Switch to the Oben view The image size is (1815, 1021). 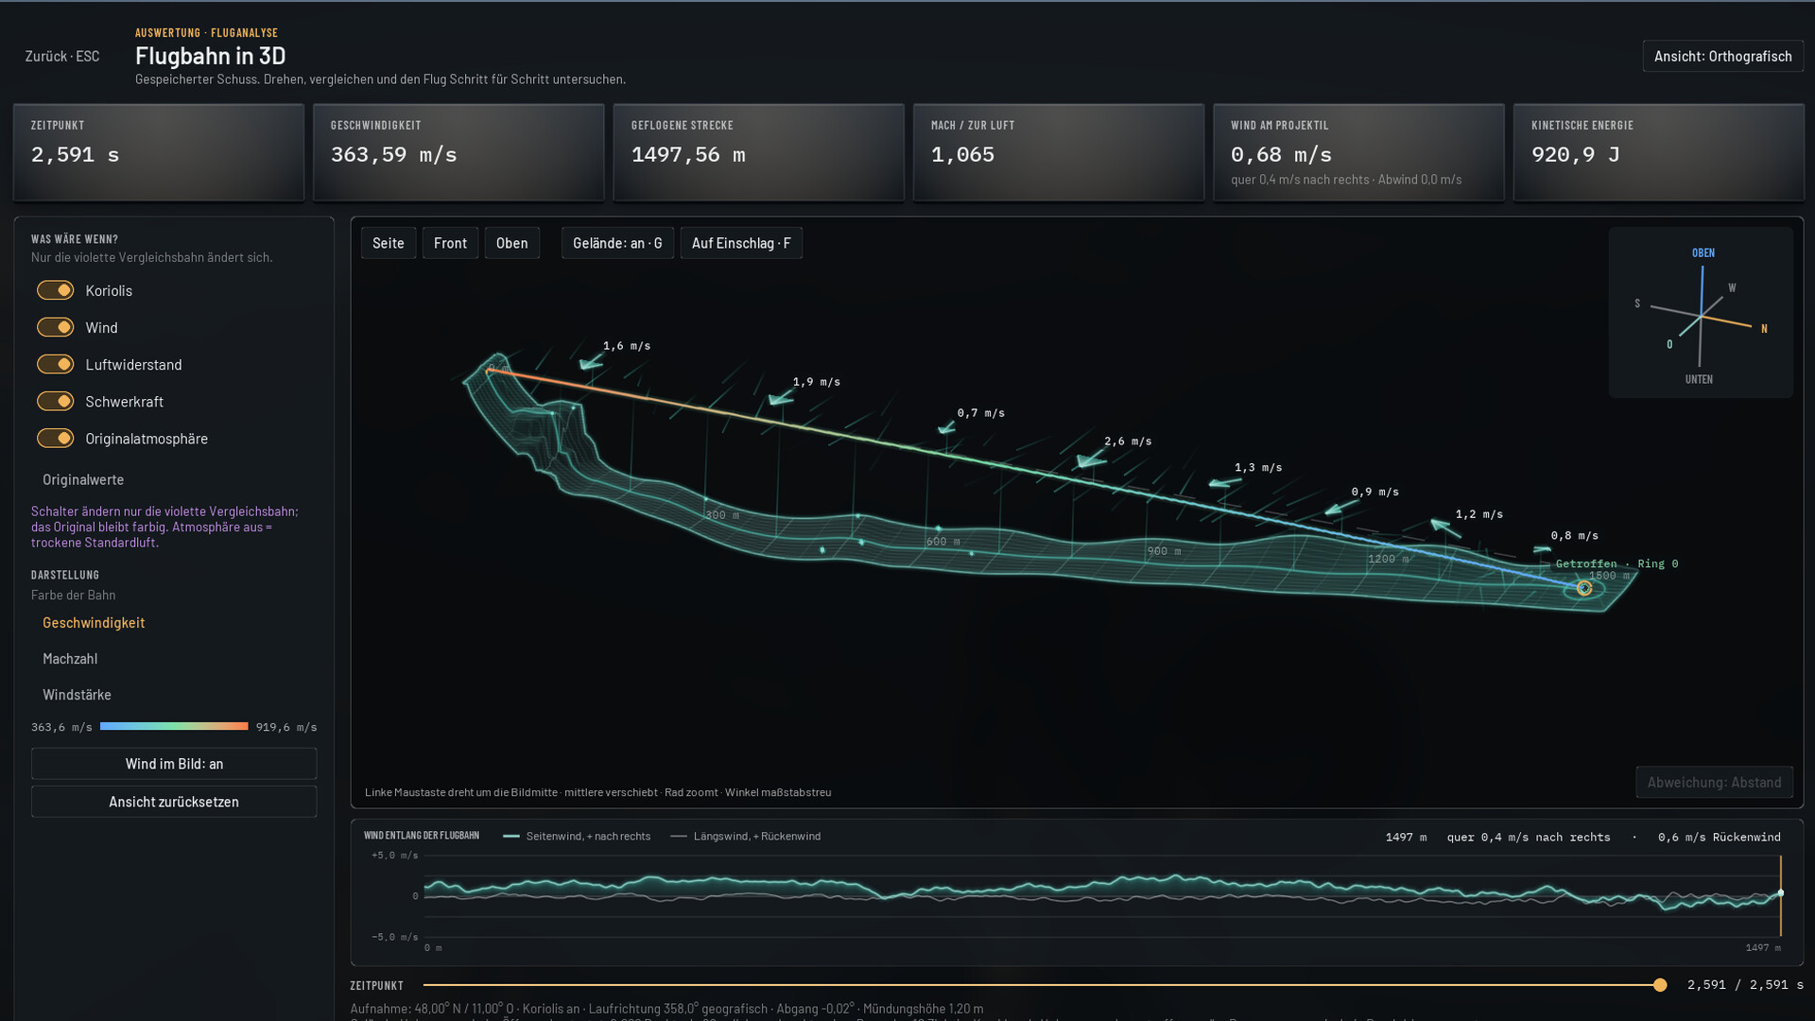coord(512,243)
